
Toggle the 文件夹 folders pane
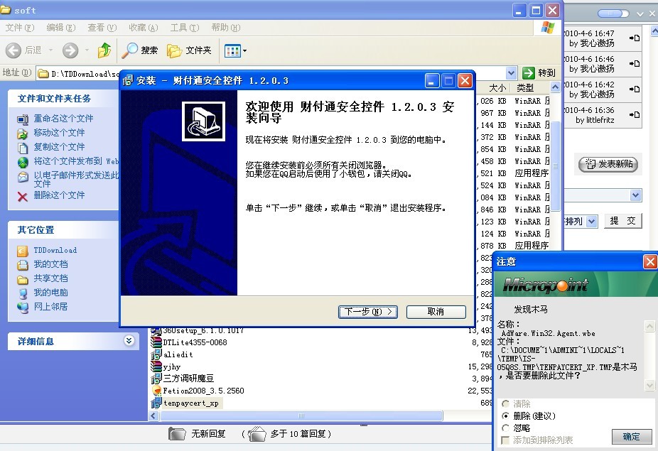(189, 50)
